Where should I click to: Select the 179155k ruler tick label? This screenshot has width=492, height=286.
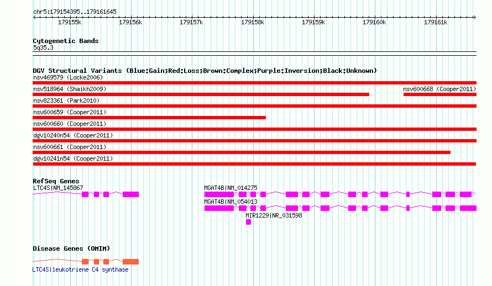[x=70, y=22]
